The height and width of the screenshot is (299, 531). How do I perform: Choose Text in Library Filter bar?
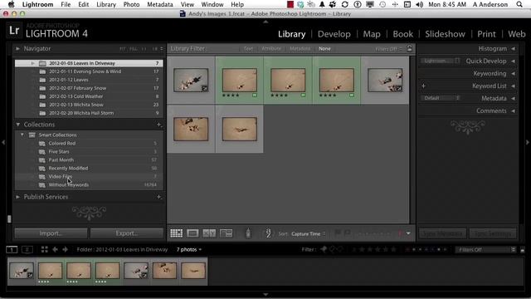click(x=248, y=49)
